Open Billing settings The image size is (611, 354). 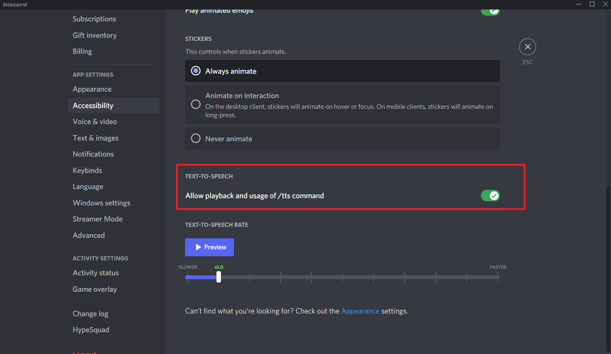82,51
